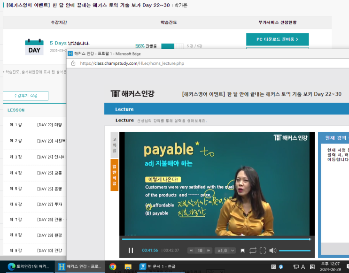349x273 pixels.
Task: Open lesson 제 4 강 DAY 25 교통
Action: point(35,173)
